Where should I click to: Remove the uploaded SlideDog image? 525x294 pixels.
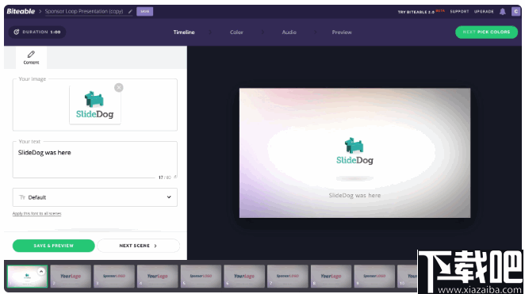click(118, 88)
